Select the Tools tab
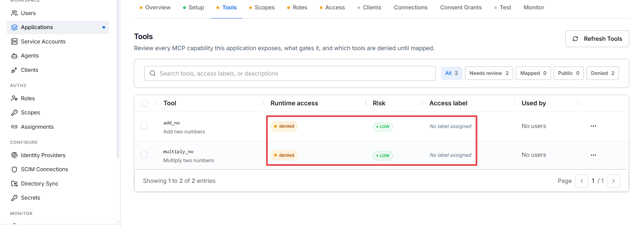The image size is (642, 228). (x=227, y=7)
